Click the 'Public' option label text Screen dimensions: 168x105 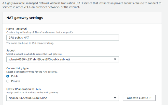[15, 76]
